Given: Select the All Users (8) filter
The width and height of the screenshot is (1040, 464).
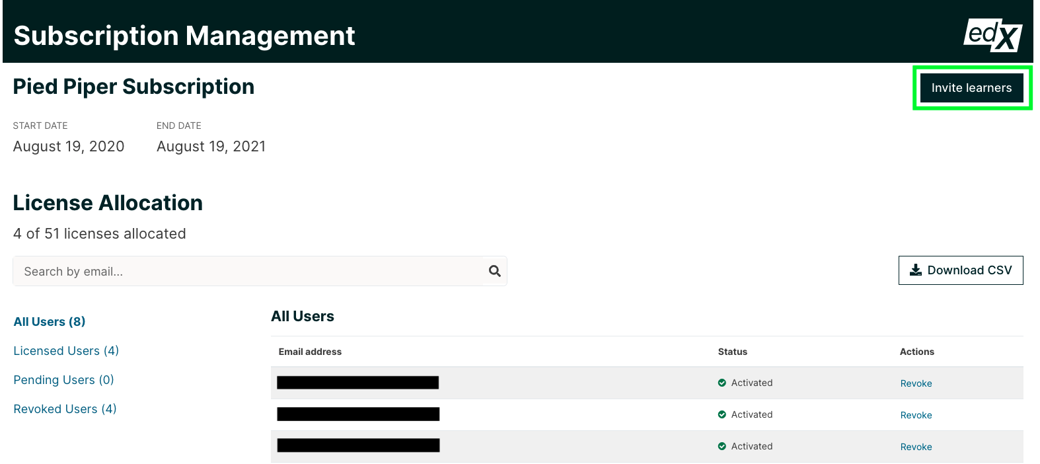Looking at the screenshot, I should click(50, 322).
